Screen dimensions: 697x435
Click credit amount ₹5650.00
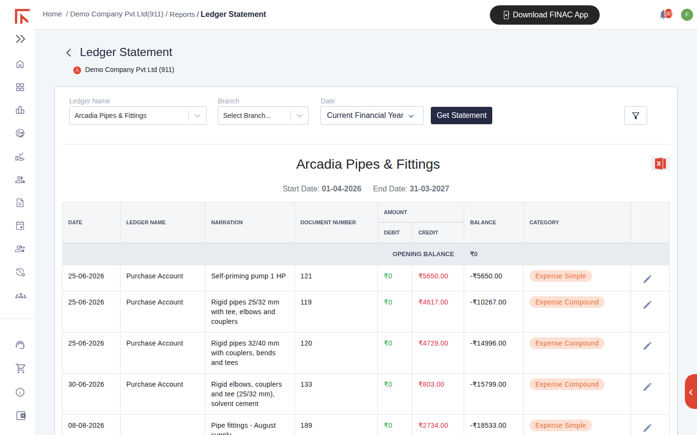pos(433,276)
